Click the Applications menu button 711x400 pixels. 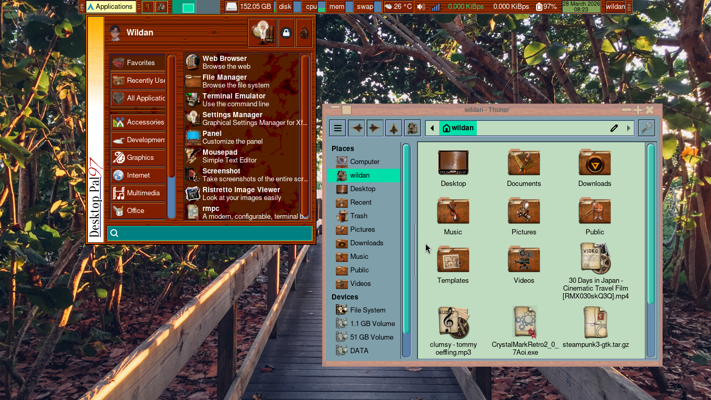110,7
